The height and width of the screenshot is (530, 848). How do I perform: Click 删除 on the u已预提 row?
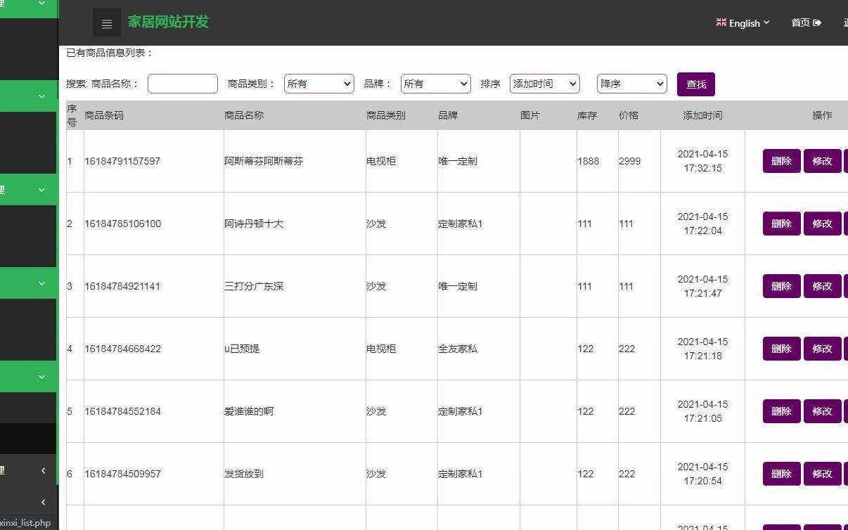tap(780, 348)
